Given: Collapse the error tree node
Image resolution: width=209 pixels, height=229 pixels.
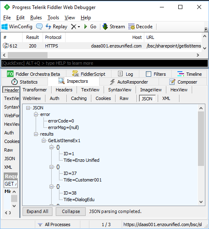Looking at the screenshot, I should pos(36,115).
